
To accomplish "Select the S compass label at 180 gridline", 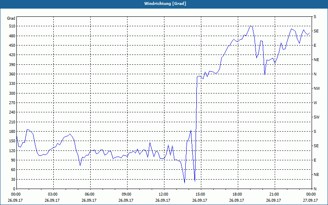I will click(x=315, y=132).
